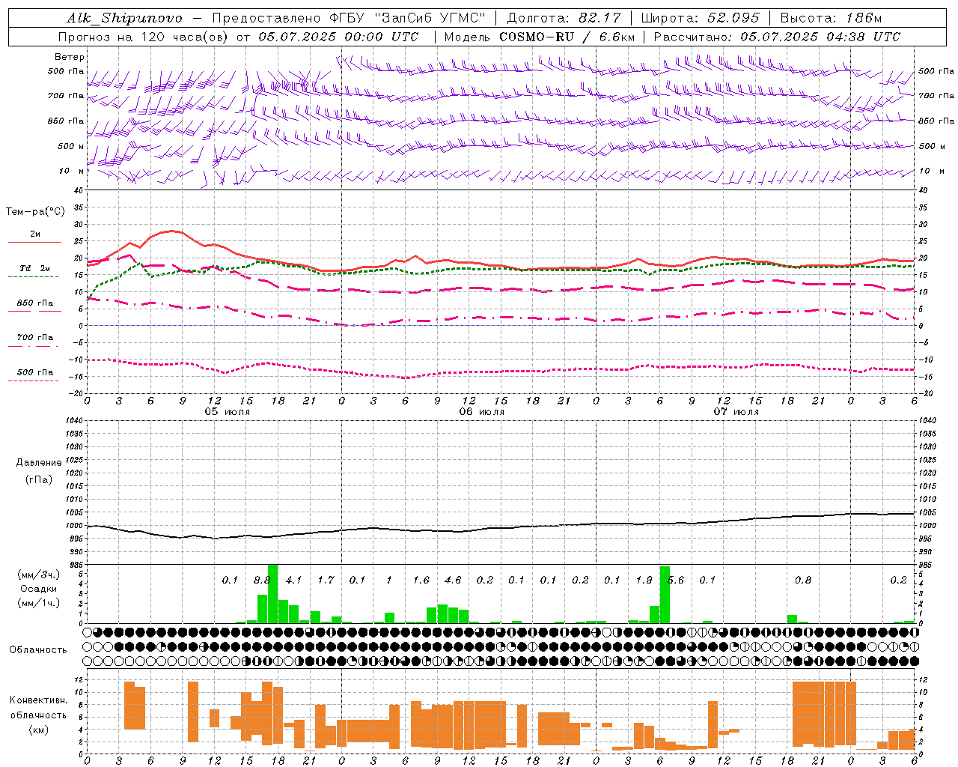
Task: Click the 1.9 precipitation value
Action: click(644, 580)
